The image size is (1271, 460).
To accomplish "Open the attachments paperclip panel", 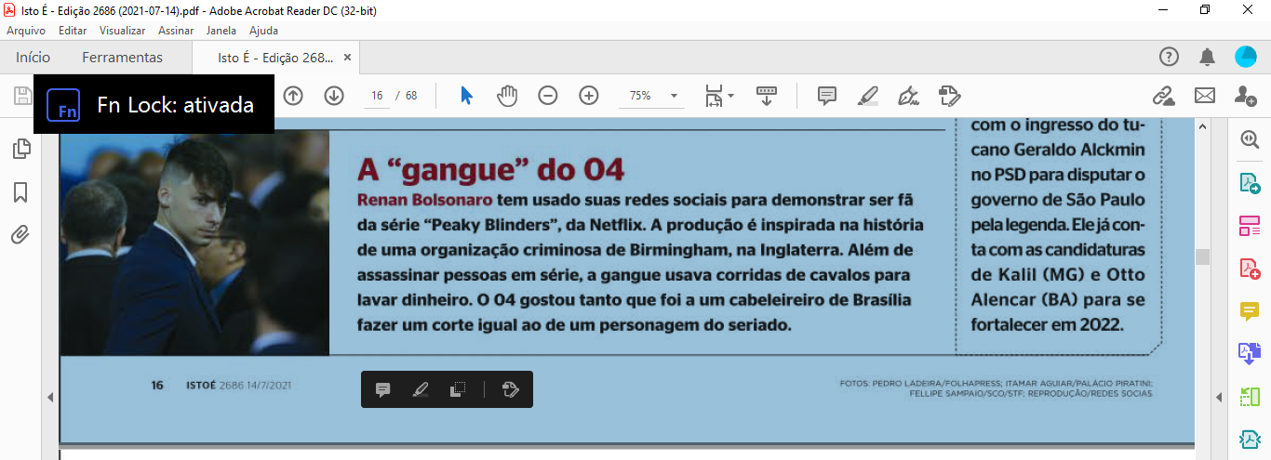I will point(20,234).
